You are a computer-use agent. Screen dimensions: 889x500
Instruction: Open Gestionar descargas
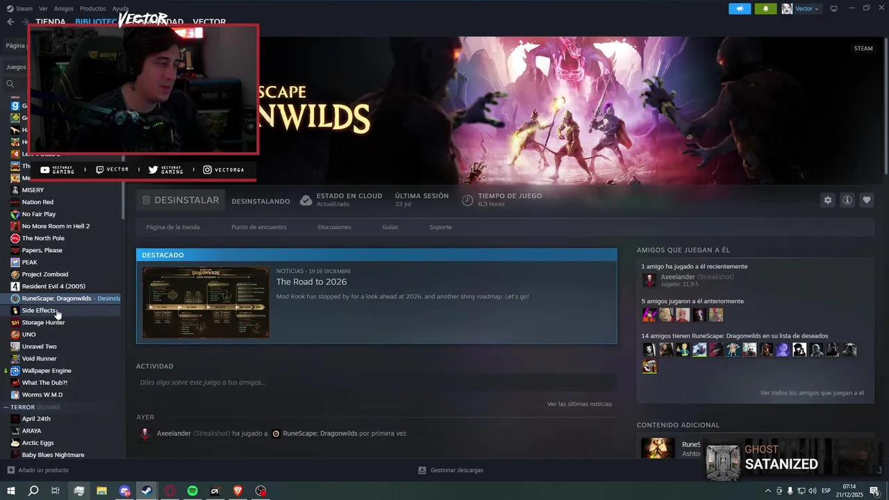click(x=451, y=470)
